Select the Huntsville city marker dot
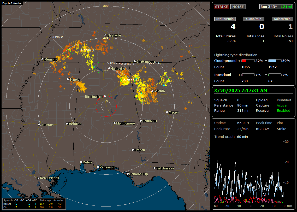297x212 pixels. (x=109, y=68)
